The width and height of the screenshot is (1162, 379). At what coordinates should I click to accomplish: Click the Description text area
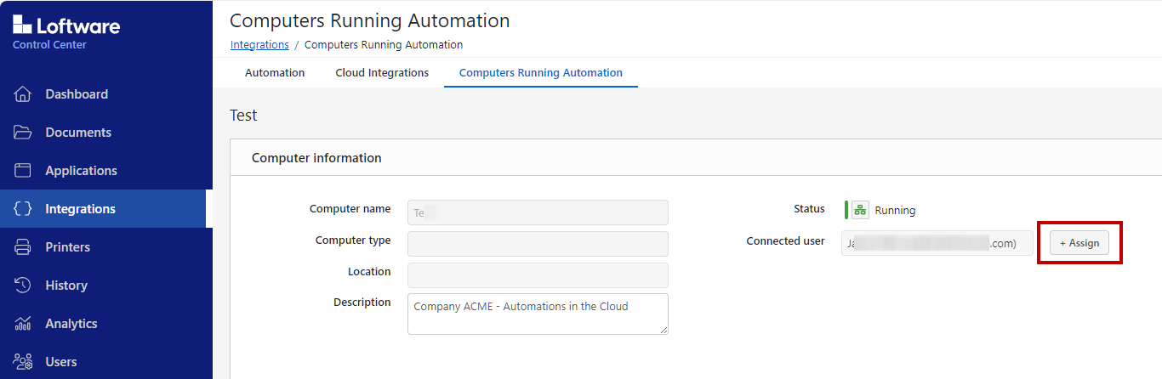point(538,314)
